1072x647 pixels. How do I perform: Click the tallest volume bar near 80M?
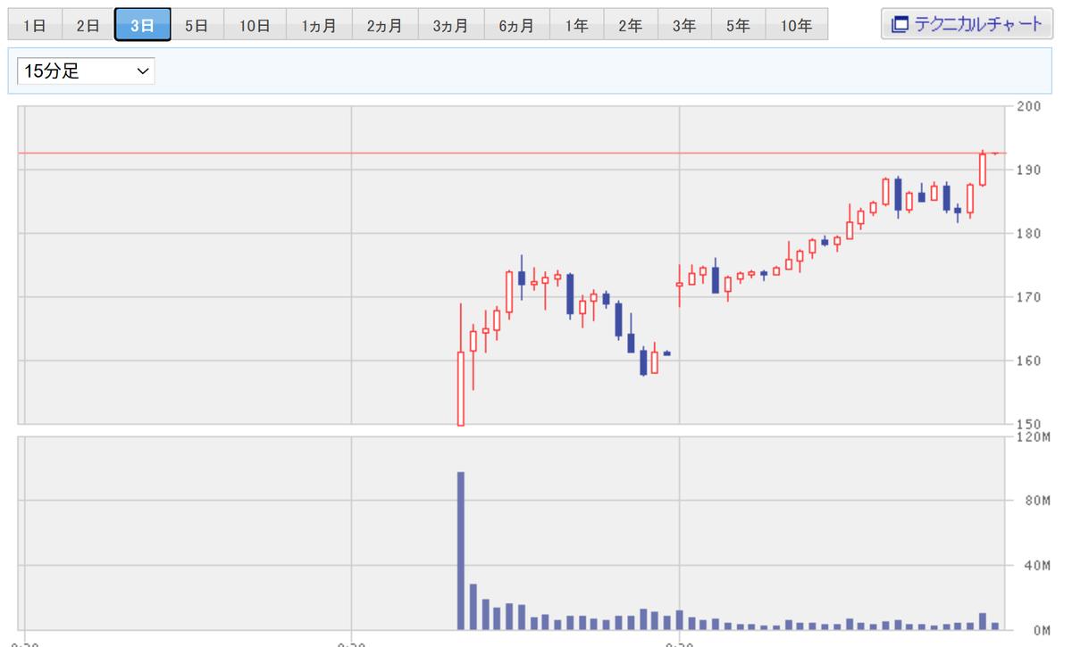pyautogui.click(x=461, y=551)
